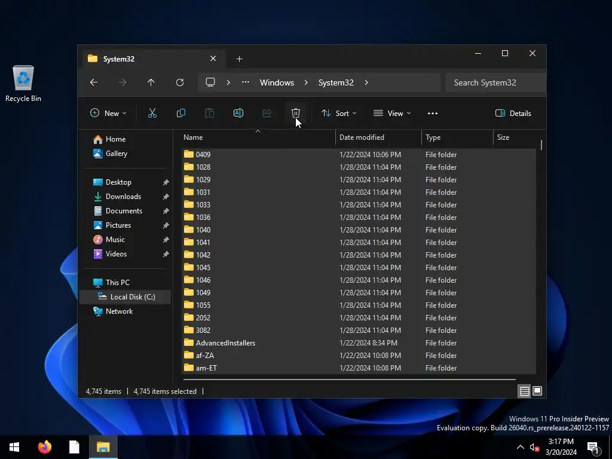Close the System32 tab
This screenshot has height=459, width=612.
(x=213, y=59)
